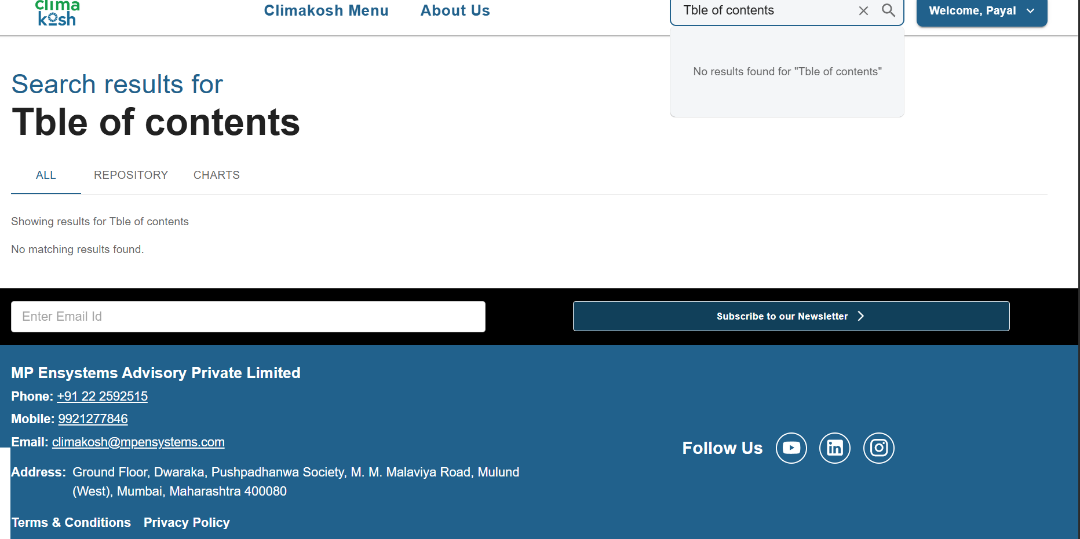The height and width of the screenshot is (539, 1080).
Task: Open the Instagram social link
Action: (x=879, y=448)
